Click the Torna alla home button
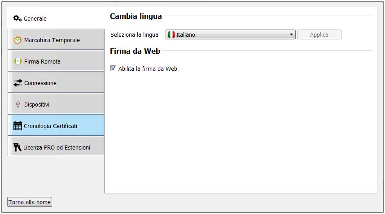 pos(30,202)
